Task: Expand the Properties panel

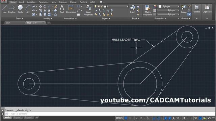Action: (160, 18)
